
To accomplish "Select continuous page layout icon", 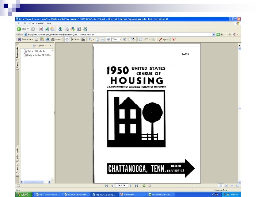I will click(226, 186).
